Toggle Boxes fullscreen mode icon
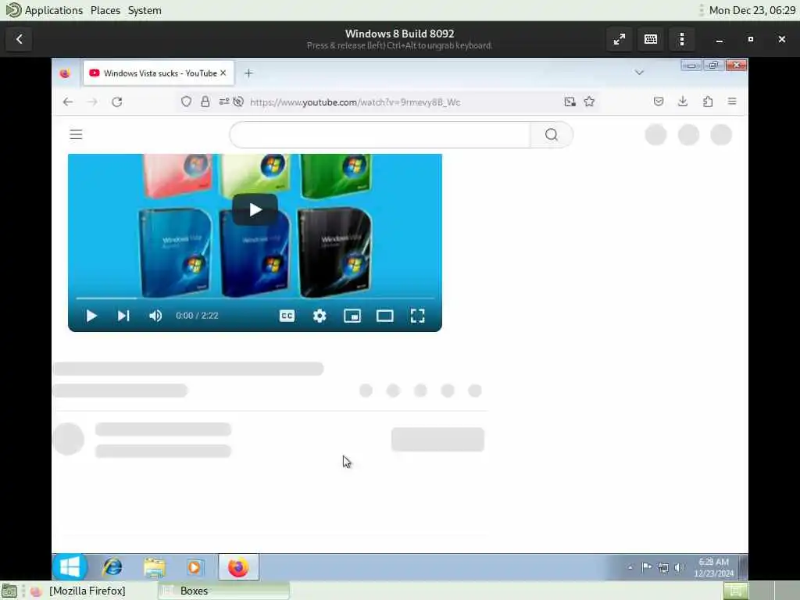This screenshot has height=600, width=800. click(x=620, y=39)
